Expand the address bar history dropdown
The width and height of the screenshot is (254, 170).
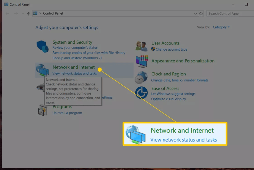tap(195, 14)
